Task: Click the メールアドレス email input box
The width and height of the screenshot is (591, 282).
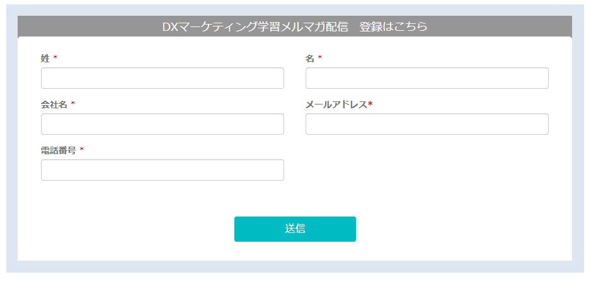Action: coord(427,124)
